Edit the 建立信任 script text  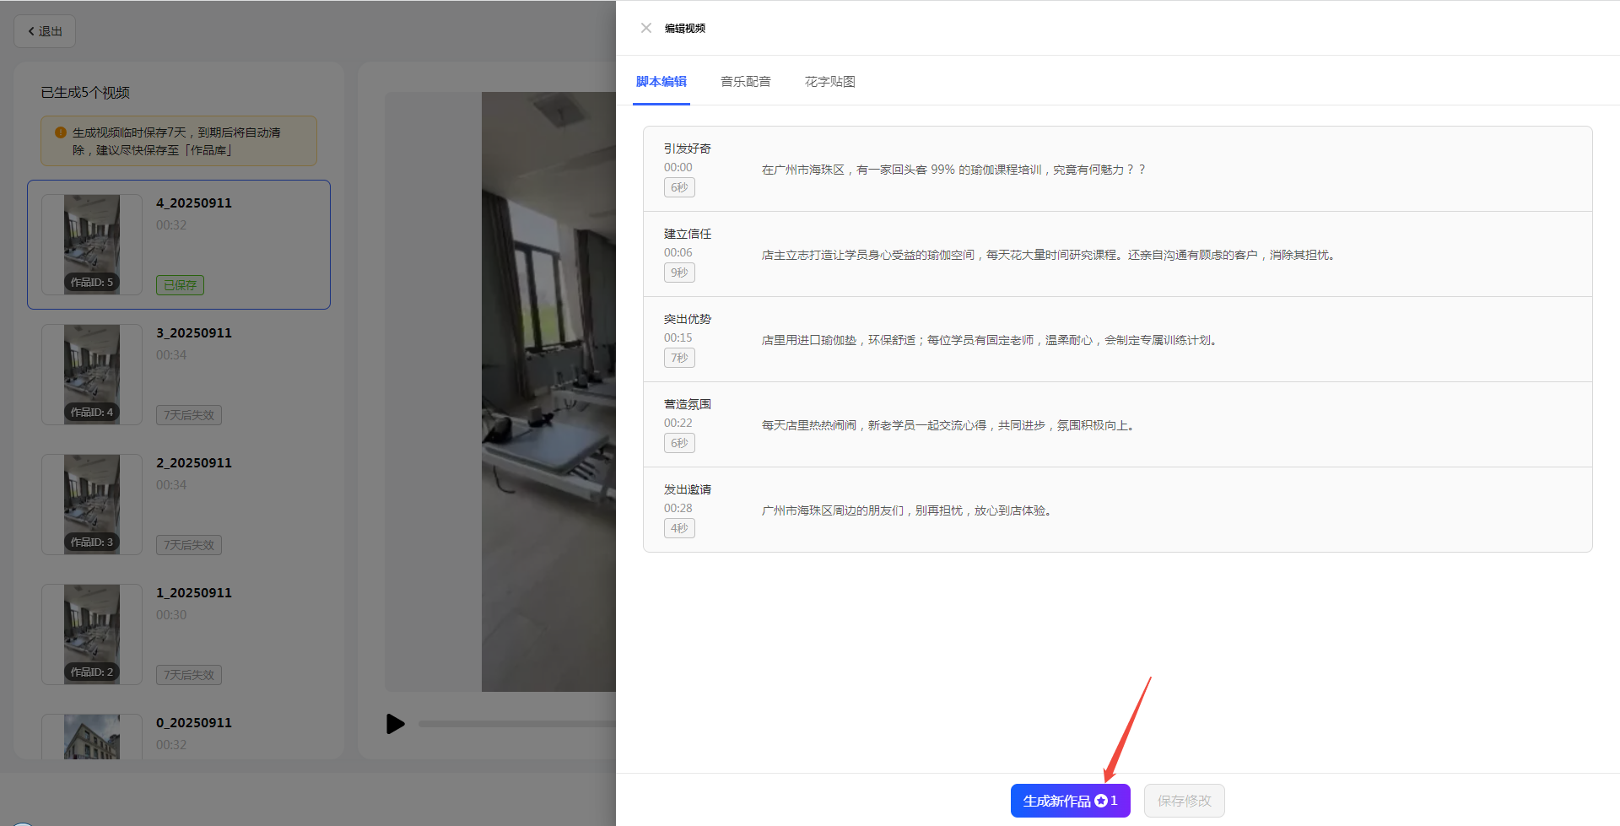[x=1047, y=255]
